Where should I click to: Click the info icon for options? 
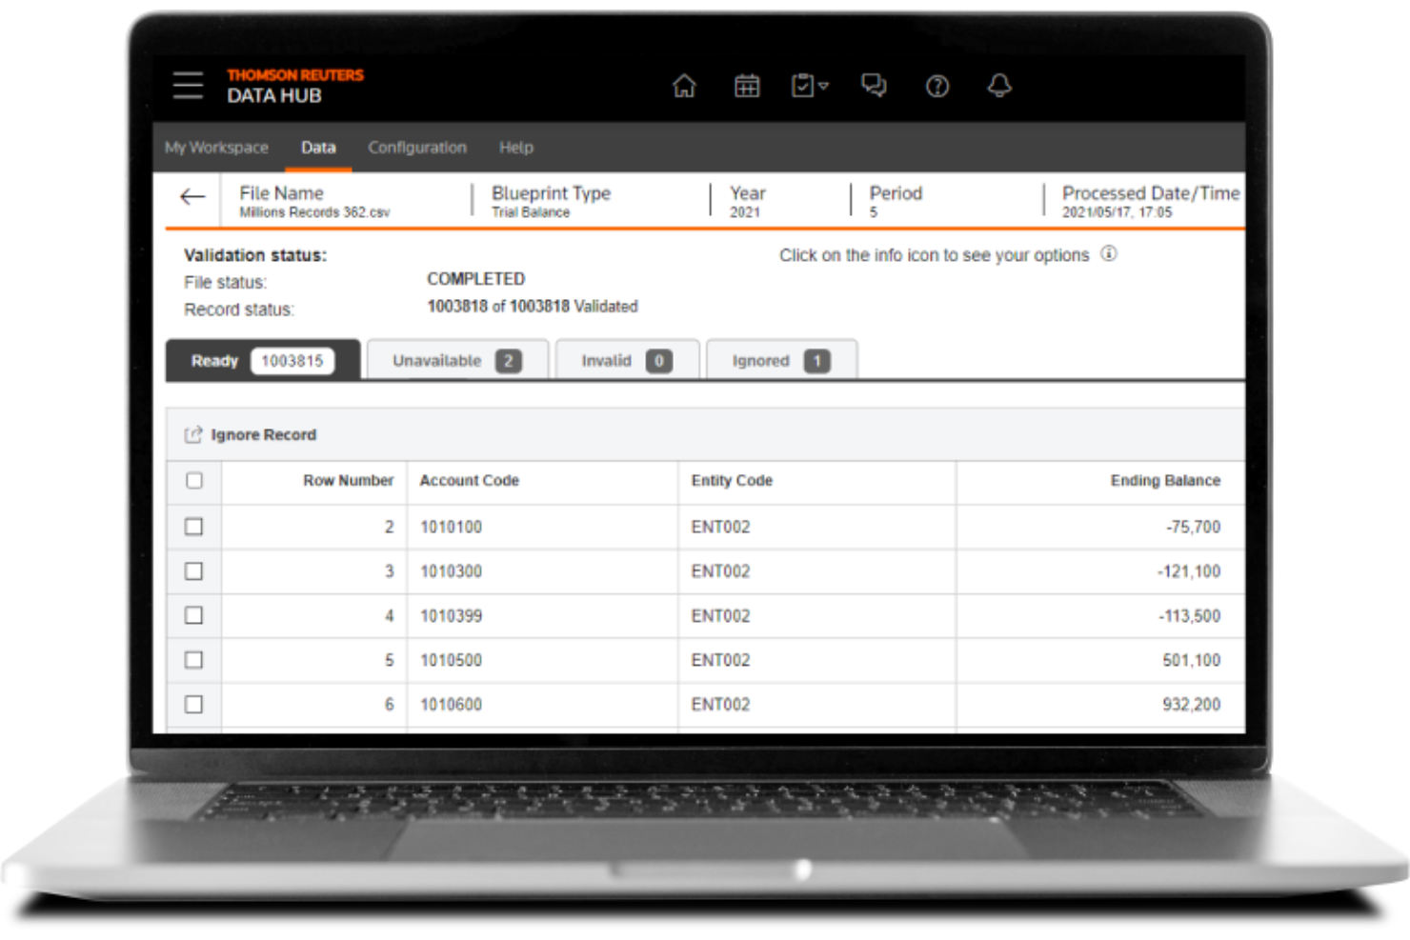(1109, 253)
